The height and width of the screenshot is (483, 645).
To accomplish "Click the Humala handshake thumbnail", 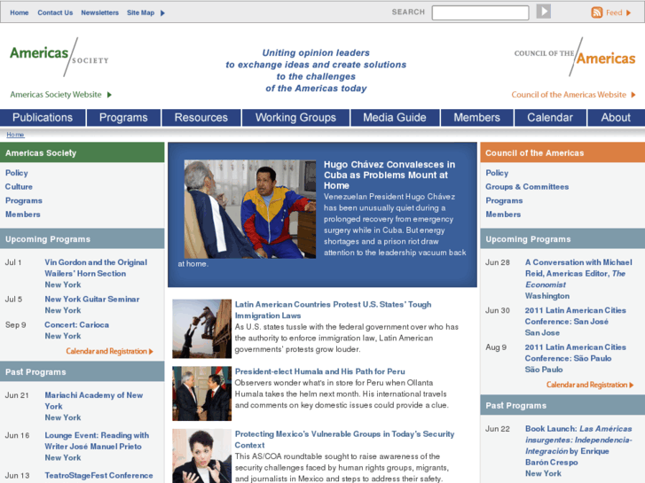I will coord(202,393).
